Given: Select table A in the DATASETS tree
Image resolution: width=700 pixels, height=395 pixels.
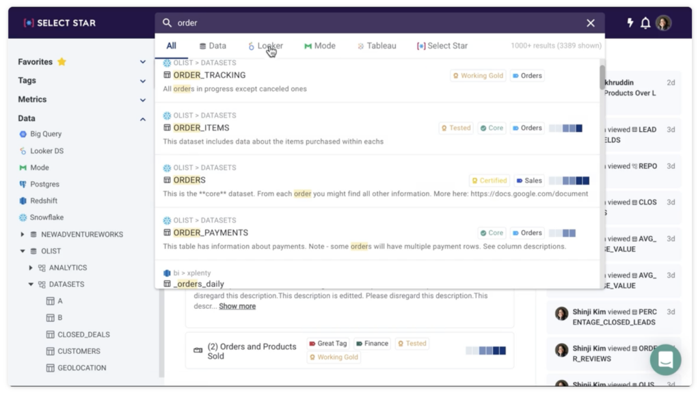Looking at the screenshot, I should [60, 301].
